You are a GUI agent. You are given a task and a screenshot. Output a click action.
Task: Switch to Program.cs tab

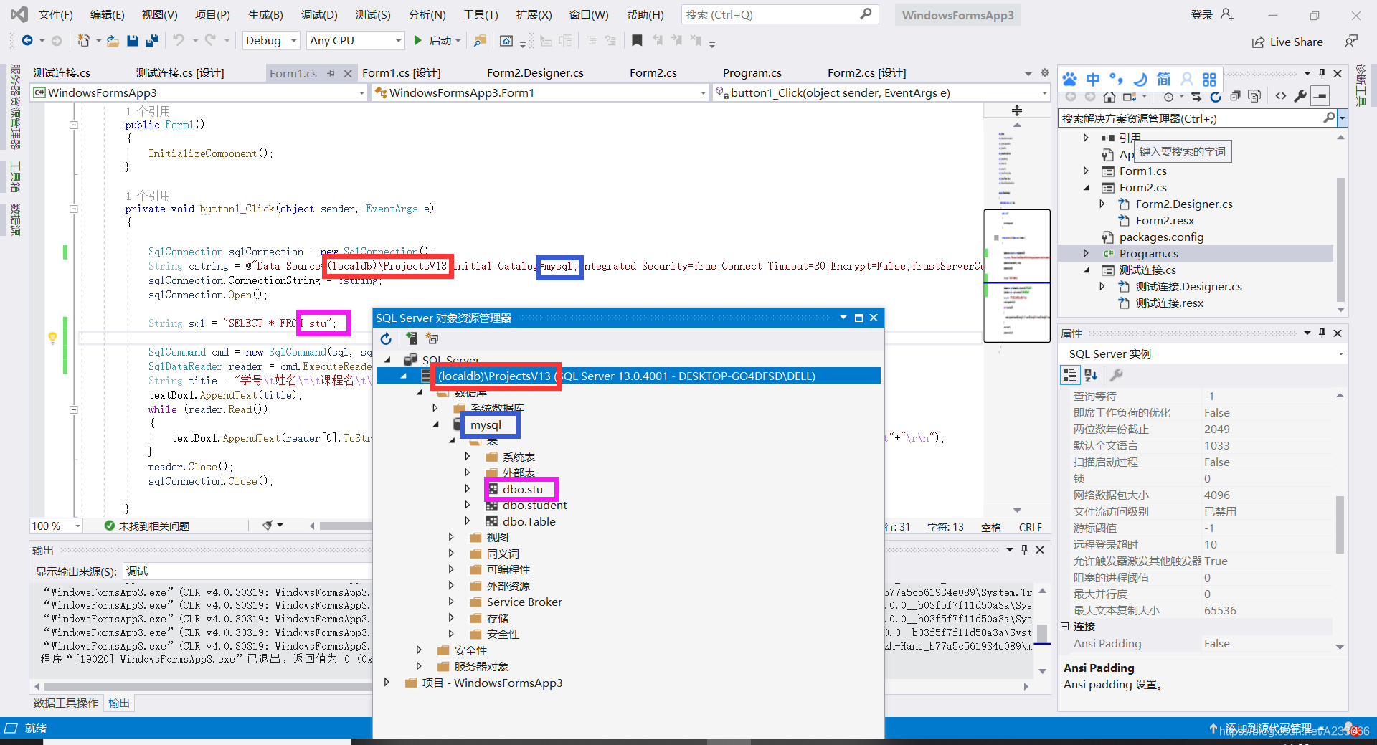752,73
